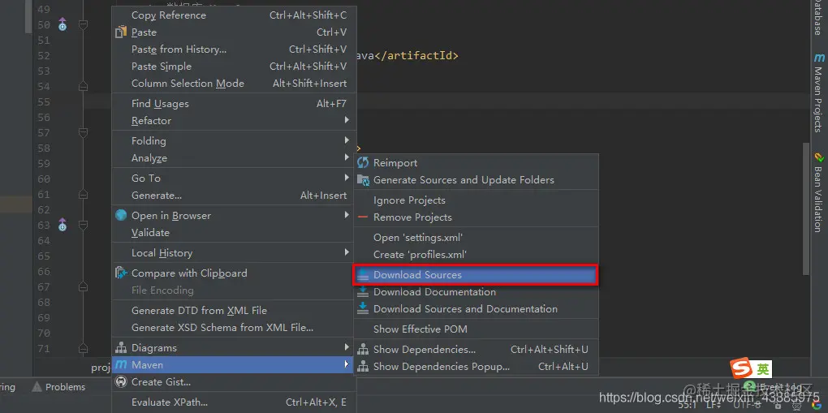Toggle the fold marker on line 63

tap(83, 225)
